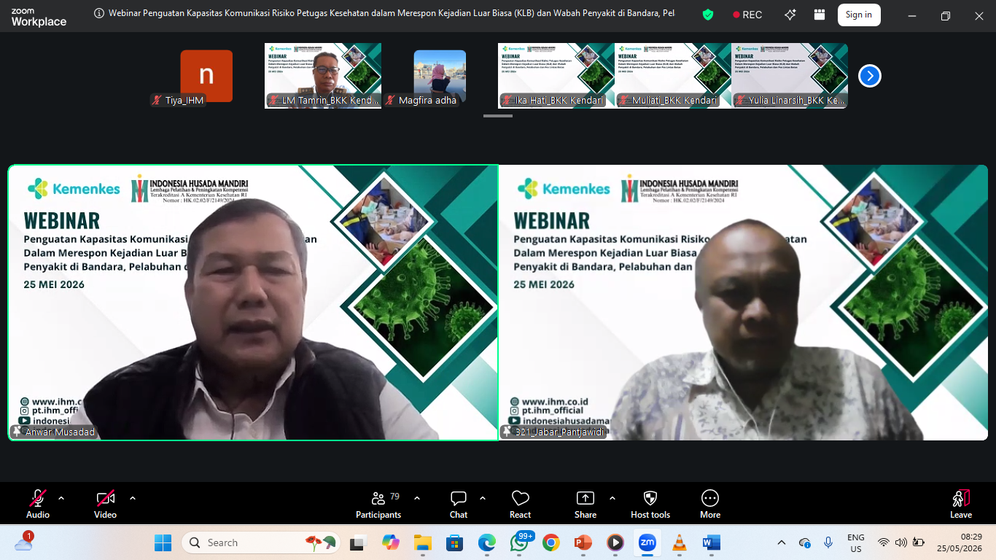Toggle the muted Audio microphone button

tap(38, 504)
